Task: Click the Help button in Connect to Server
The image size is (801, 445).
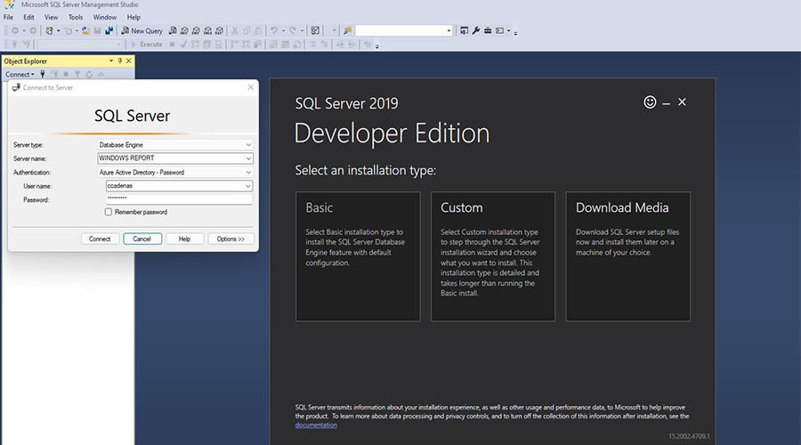Action: (184, 239)
